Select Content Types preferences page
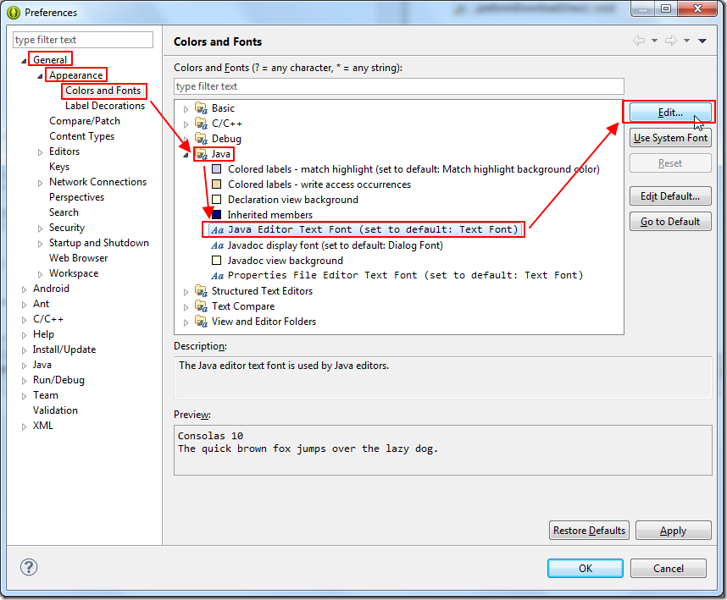Viewport: 727px width, 600px height. coord(81,136)
